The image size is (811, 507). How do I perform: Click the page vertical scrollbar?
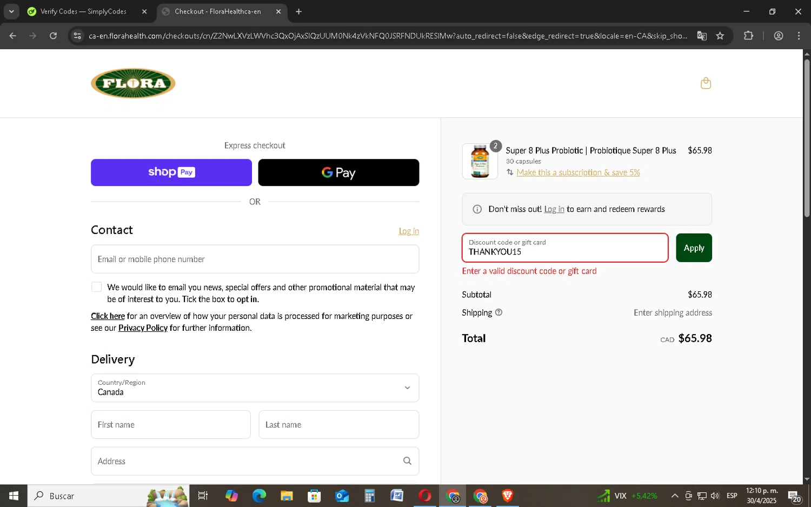pyautogui.click(x=807, y=138)
